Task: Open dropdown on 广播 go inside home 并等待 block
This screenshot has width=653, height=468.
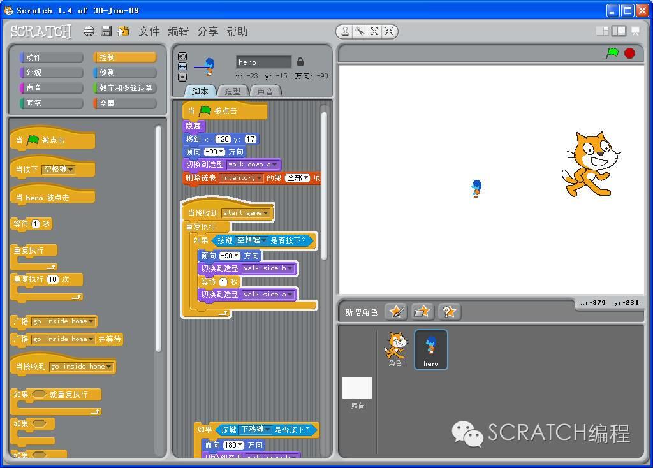Action: pyautogui.click(x=91, y=339)
